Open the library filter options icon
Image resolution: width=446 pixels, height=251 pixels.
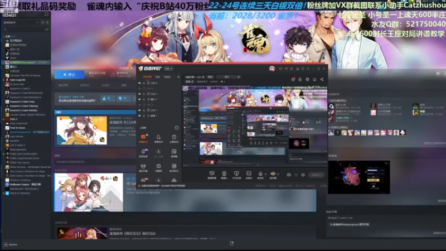(x=47, y=30)
